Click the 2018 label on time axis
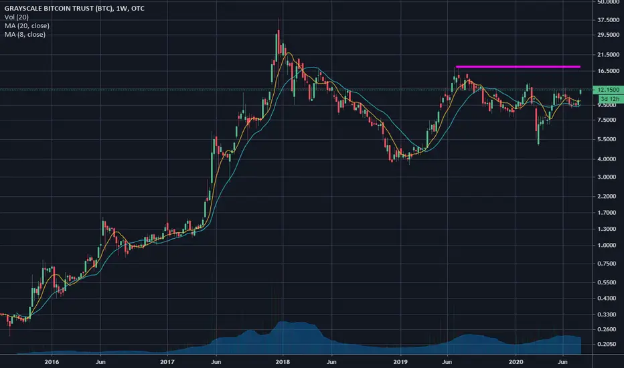 tap(283, 361)
